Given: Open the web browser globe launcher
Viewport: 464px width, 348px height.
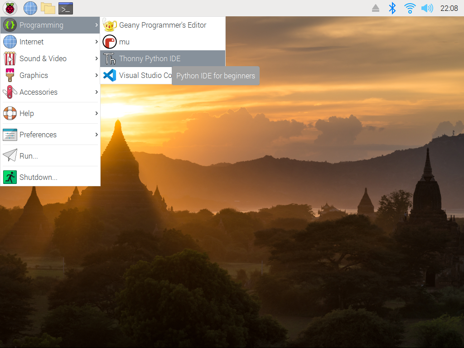Looking at the screenshot, I should pos(30,8).
